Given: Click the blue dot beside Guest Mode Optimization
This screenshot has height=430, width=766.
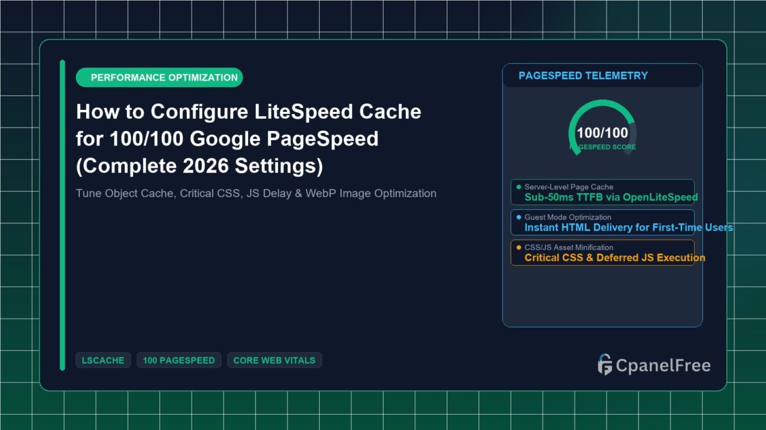Looking at the screenshot, I should (519, 217).
